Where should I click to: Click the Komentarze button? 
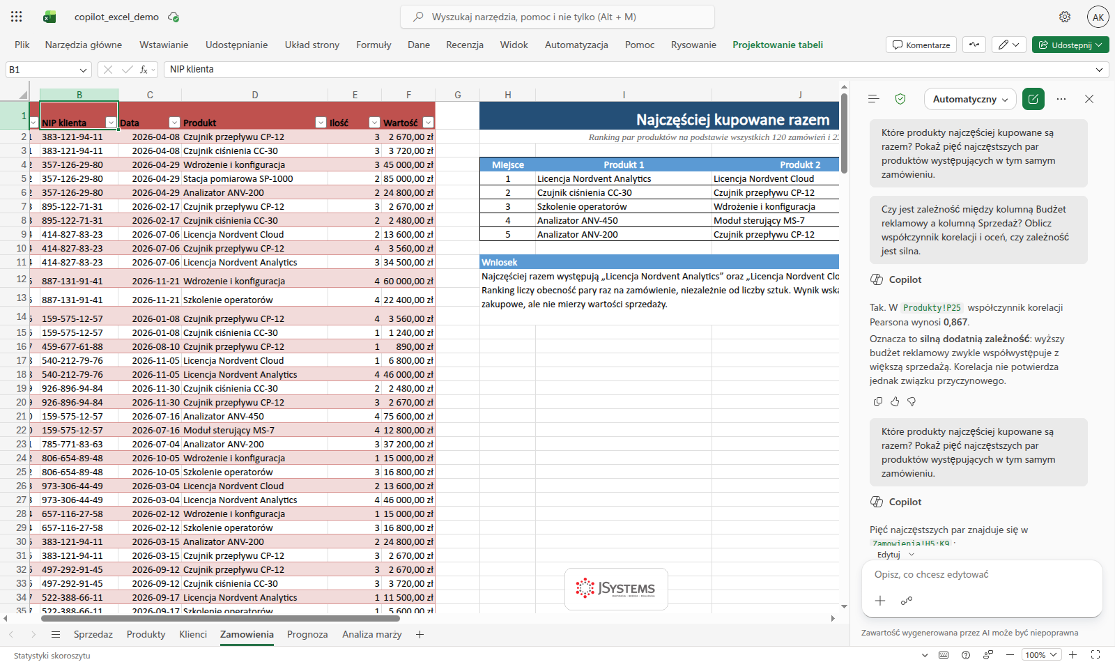pyautogui.click(x=921, y=45)
